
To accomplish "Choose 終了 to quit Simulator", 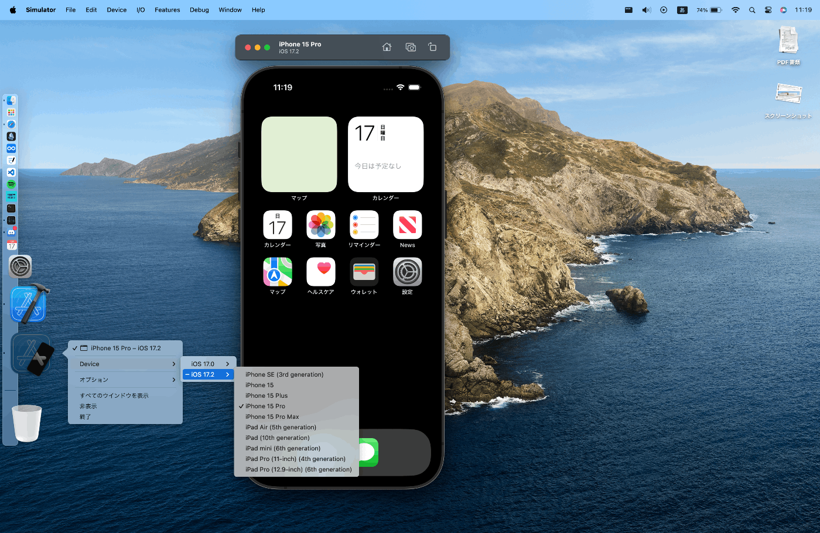I will pos(125,416).
